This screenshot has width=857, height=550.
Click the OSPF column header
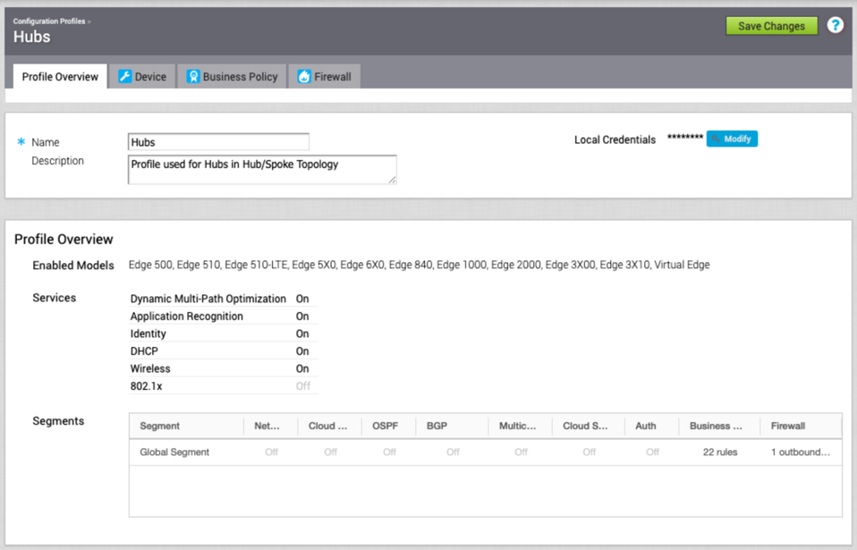(385, 427)
